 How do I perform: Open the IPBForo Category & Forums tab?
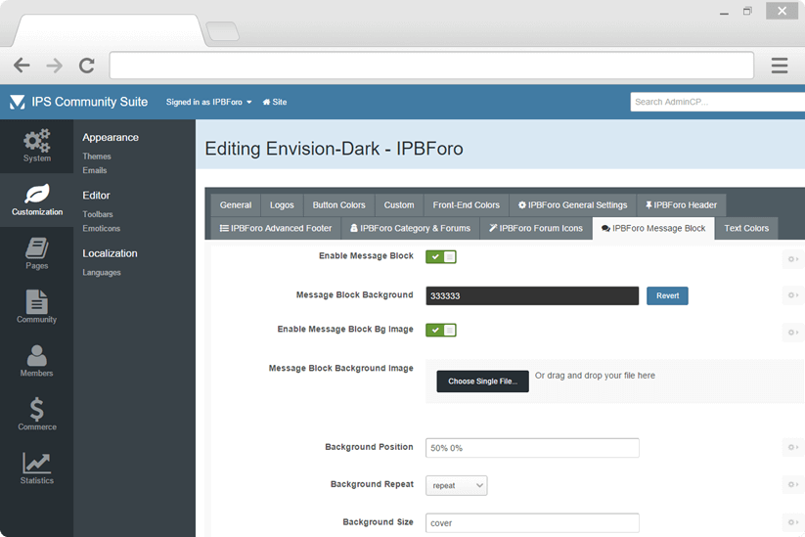[410, 228]
